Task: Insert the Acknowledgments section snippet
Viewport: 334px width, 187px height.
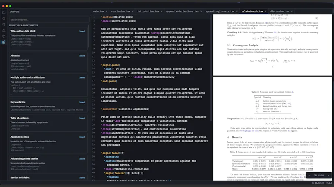Action: coord(82,159)
